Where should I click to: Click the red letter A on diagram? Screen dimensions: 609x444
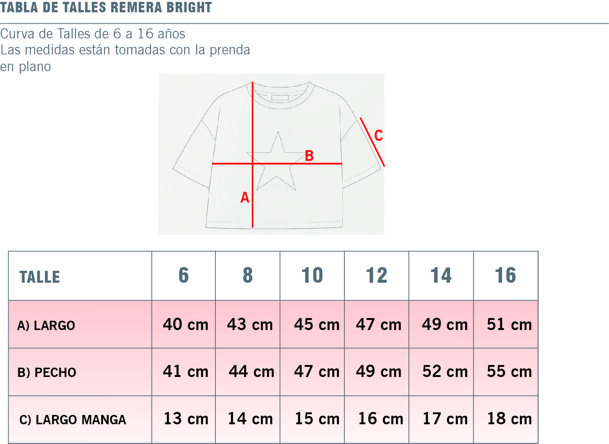click(244, 197)
